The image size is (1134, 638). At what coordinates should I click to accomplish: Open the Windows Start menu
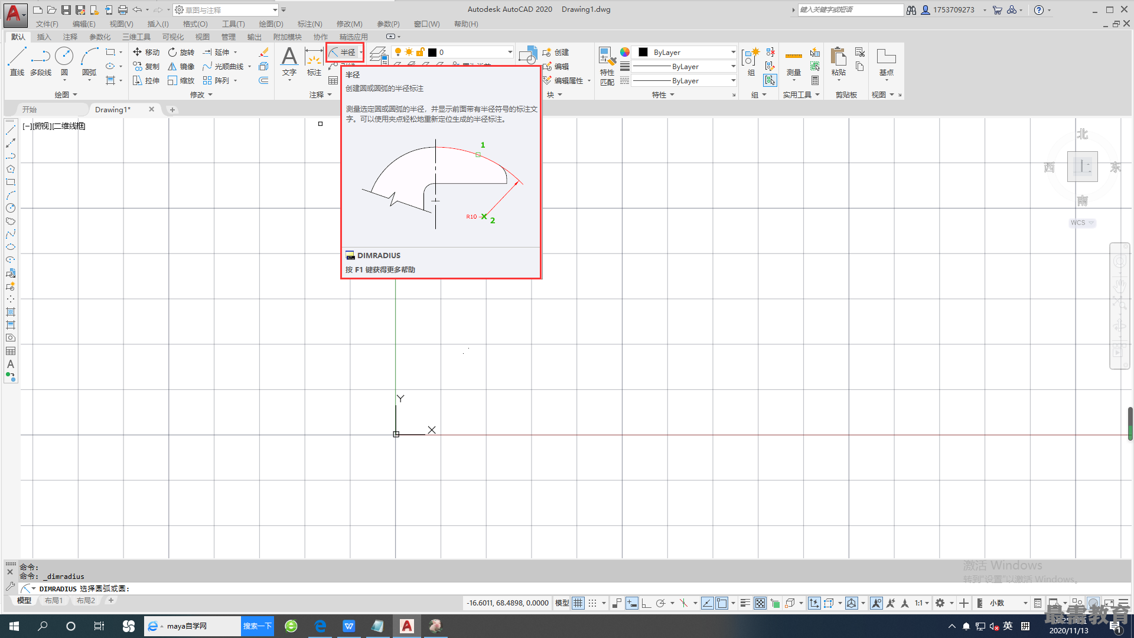(x=14, y=626)
